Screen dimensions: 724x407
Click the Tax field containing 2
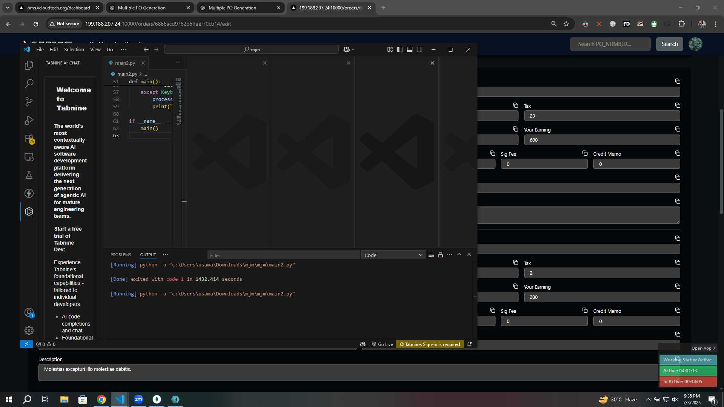[x=602, y=273]
